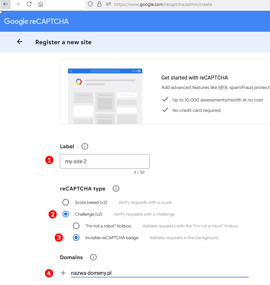The height and width of the screenshot is (285, 270).
Task: Click into the Label text field
Action: click(105, 161)
